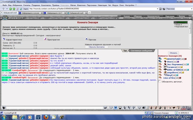Select the Чат tab
This screenshot has width=193, height=120.
pos(125,51)
